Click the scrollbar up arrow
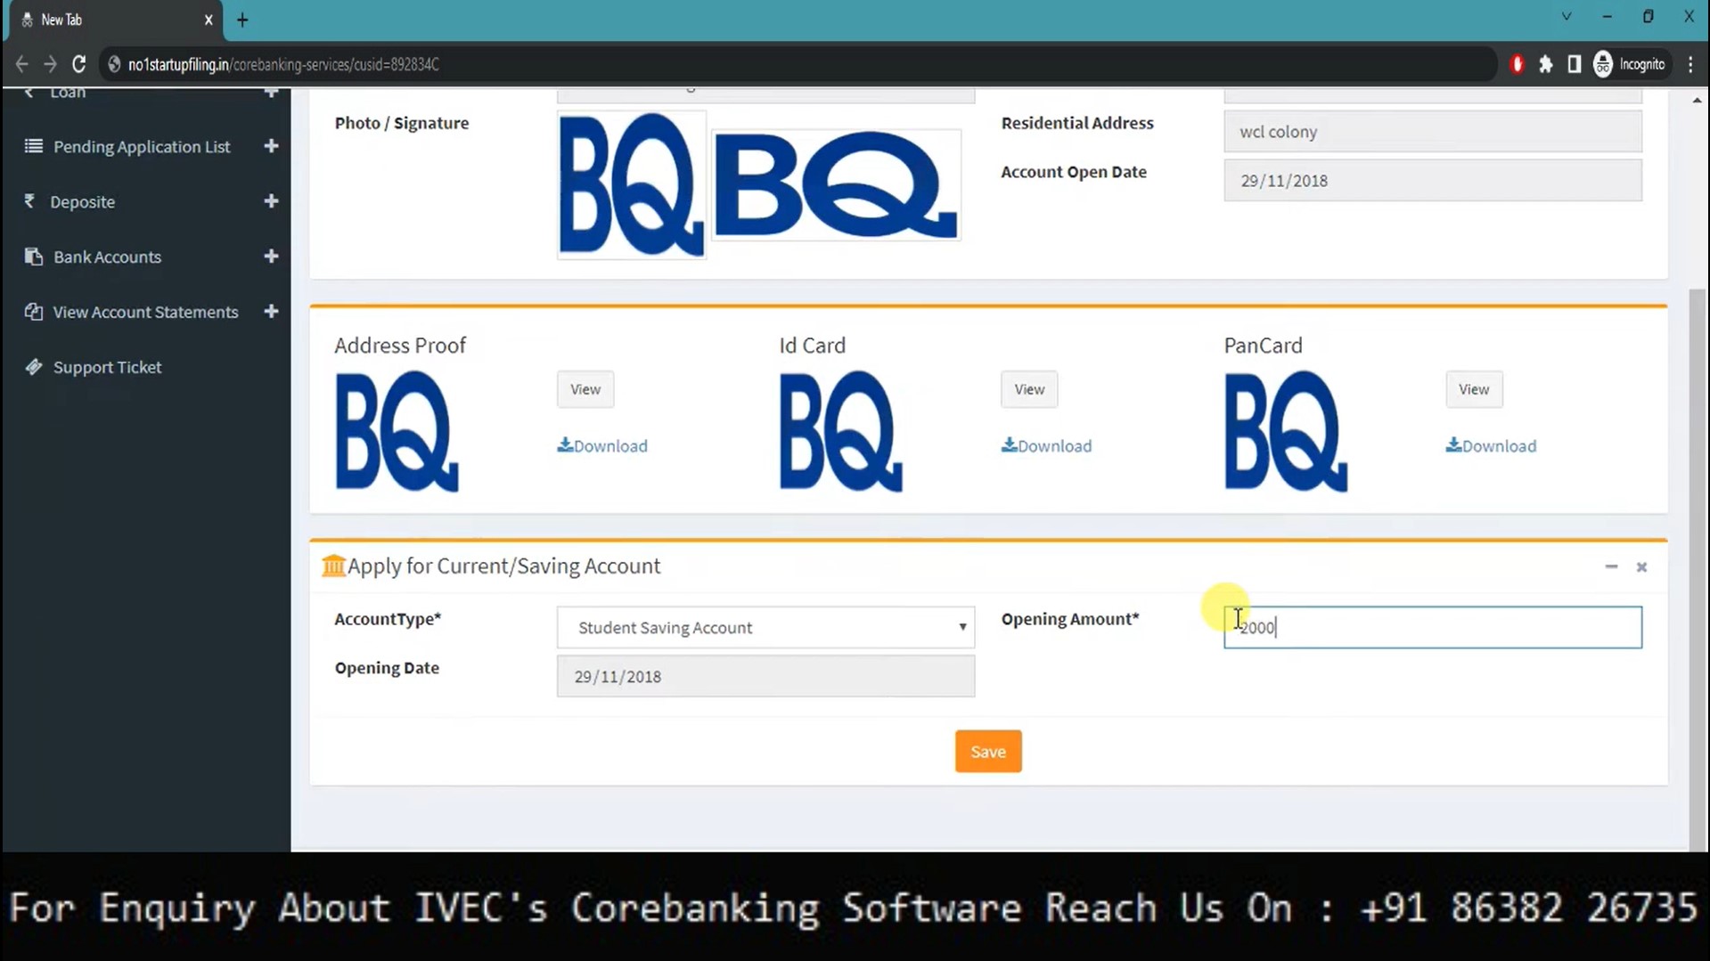Screen dimensions: 1710x961 [x=1697, y=100]
